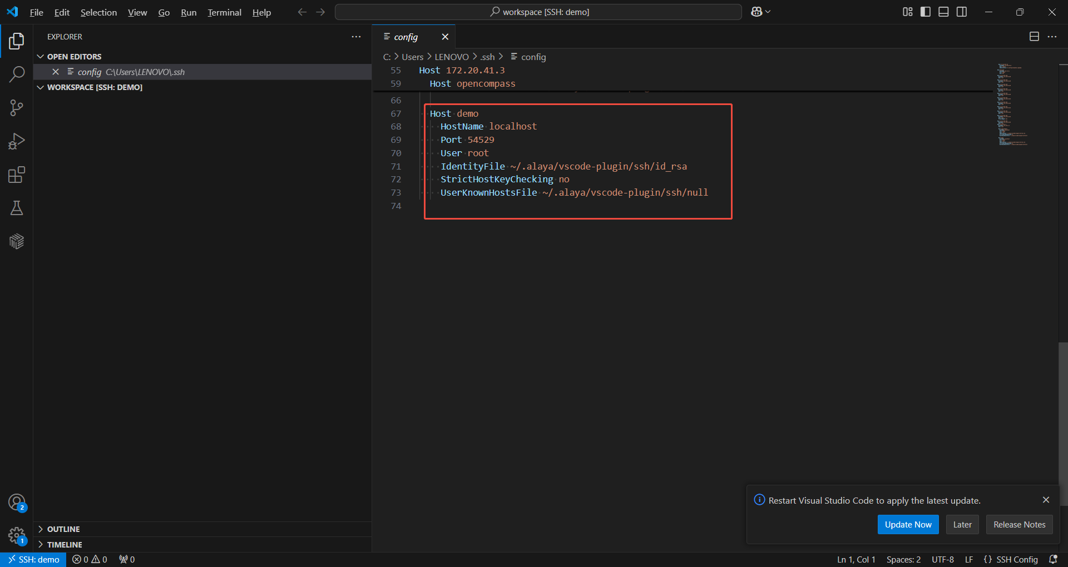Toggle the primary side bar visibility
Screen dimensions: 1068x567
(926, 12)
